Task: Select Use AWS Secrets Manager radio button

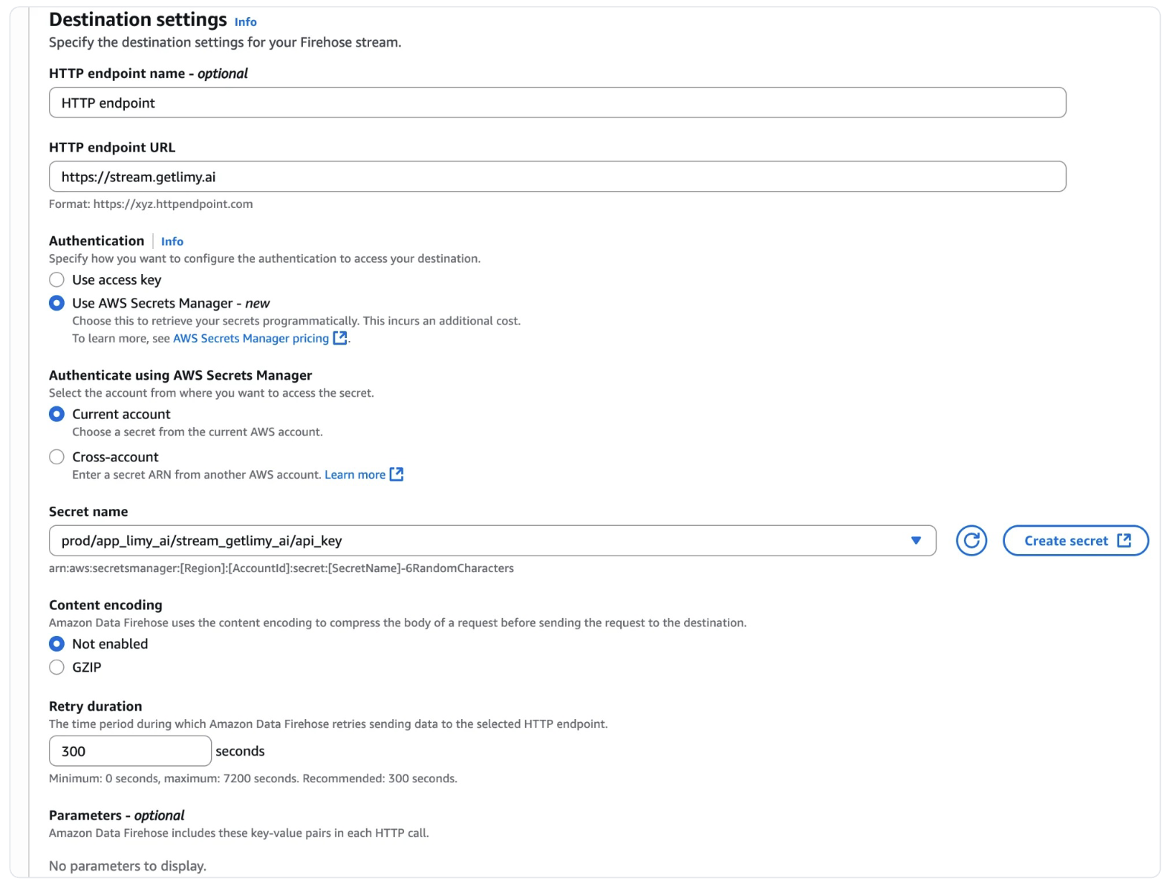Action: 56,303
